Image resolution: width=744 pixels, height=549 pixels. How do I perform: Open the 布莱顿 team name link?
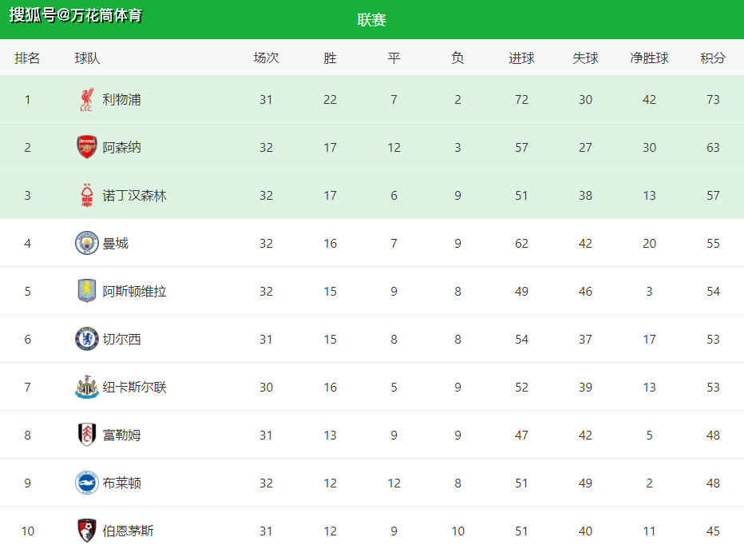pyautogui.click(x=121, y=483)
